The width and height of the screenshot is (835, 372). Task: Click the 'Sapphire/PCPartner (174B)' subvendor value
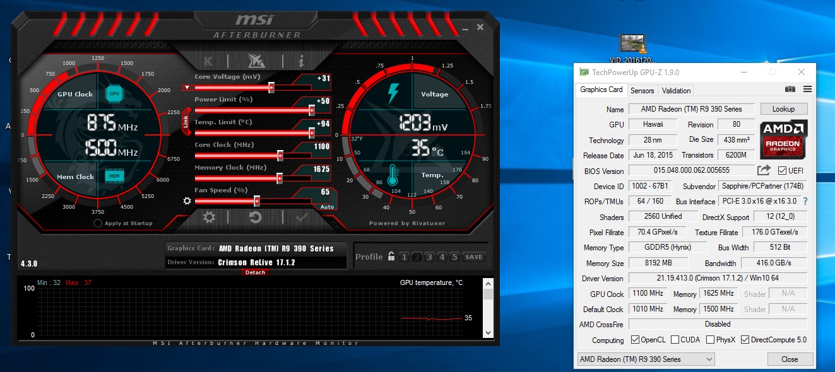pyautogui.click(x=763, y=186)
